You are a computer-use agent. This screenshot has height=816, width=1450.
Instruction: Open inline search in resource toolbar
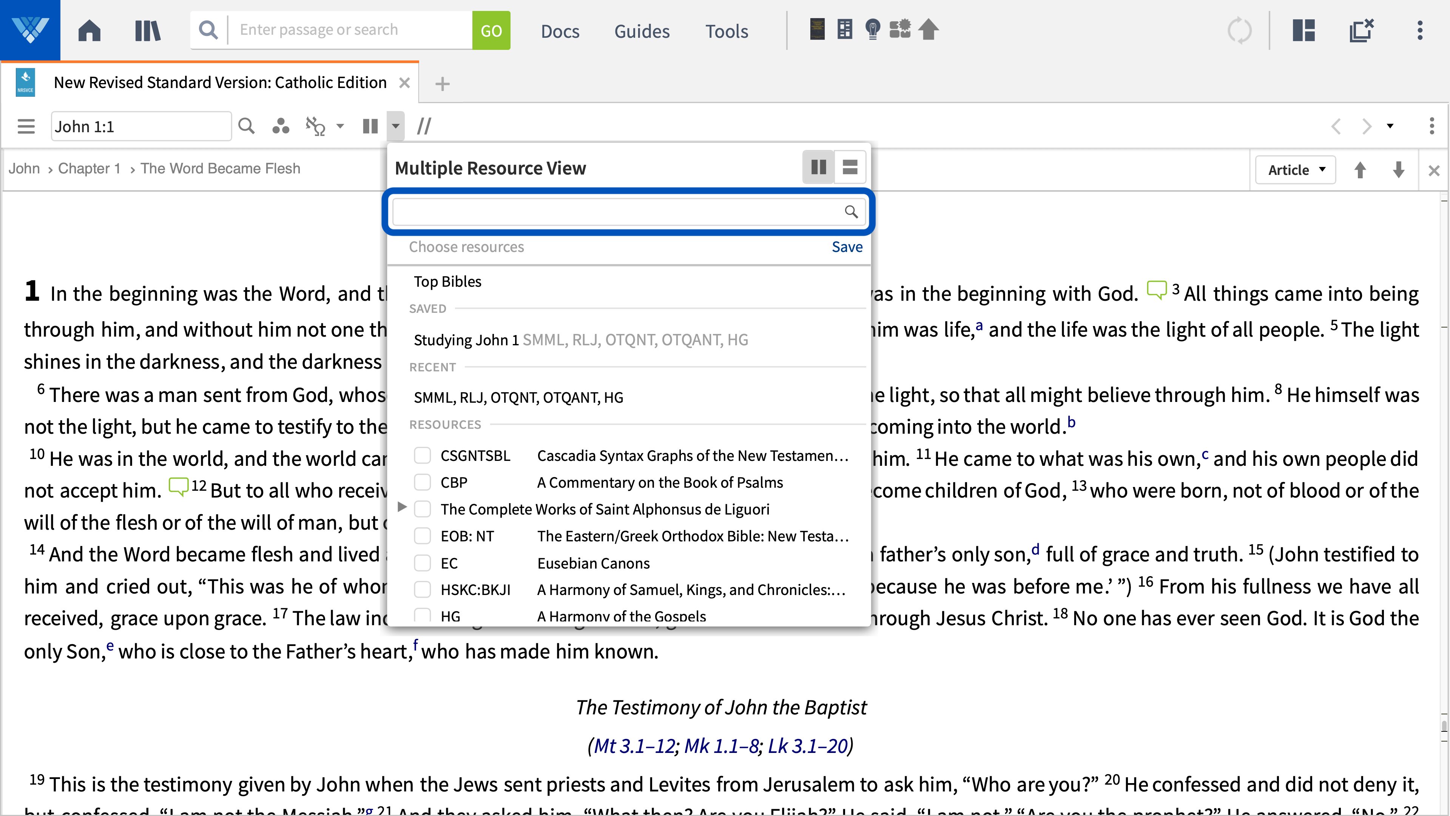tap(246, 126)
